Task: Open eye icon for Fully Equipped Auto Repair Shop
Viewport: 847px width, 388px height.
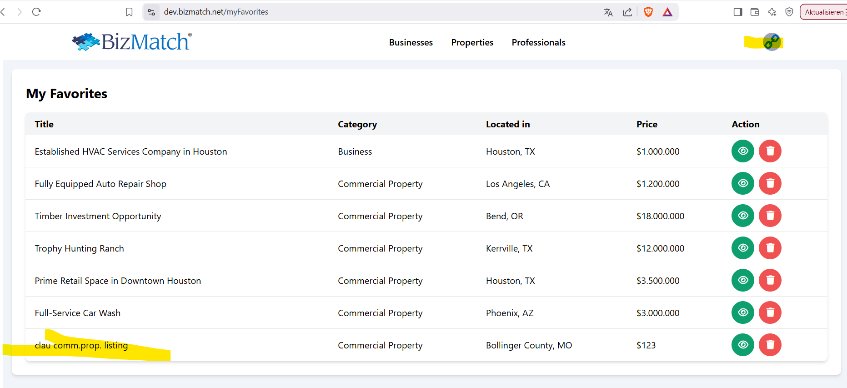Action: 742,183
